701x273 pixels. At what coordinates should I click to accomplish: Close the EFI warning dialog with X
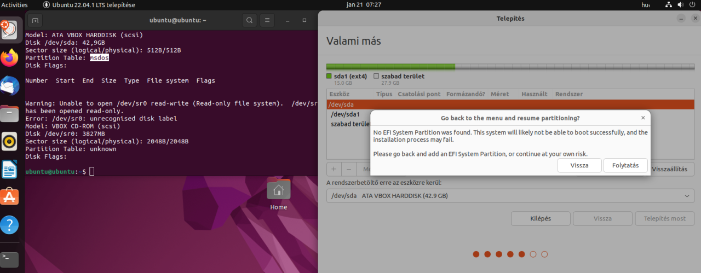[x=643, y=118]
